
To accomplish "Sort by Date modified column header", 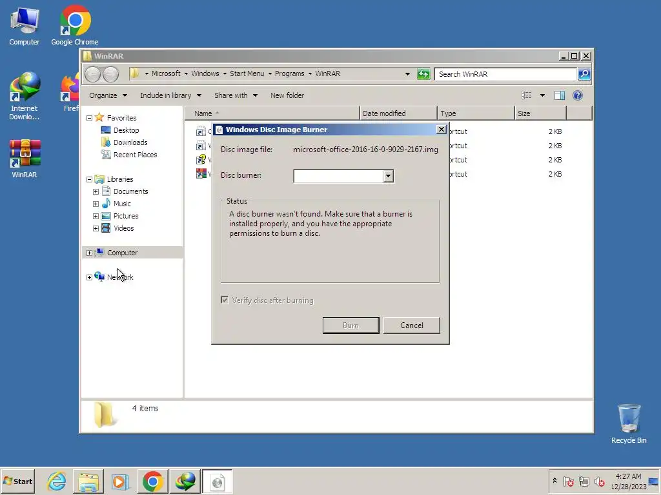I will click(398, 113).
